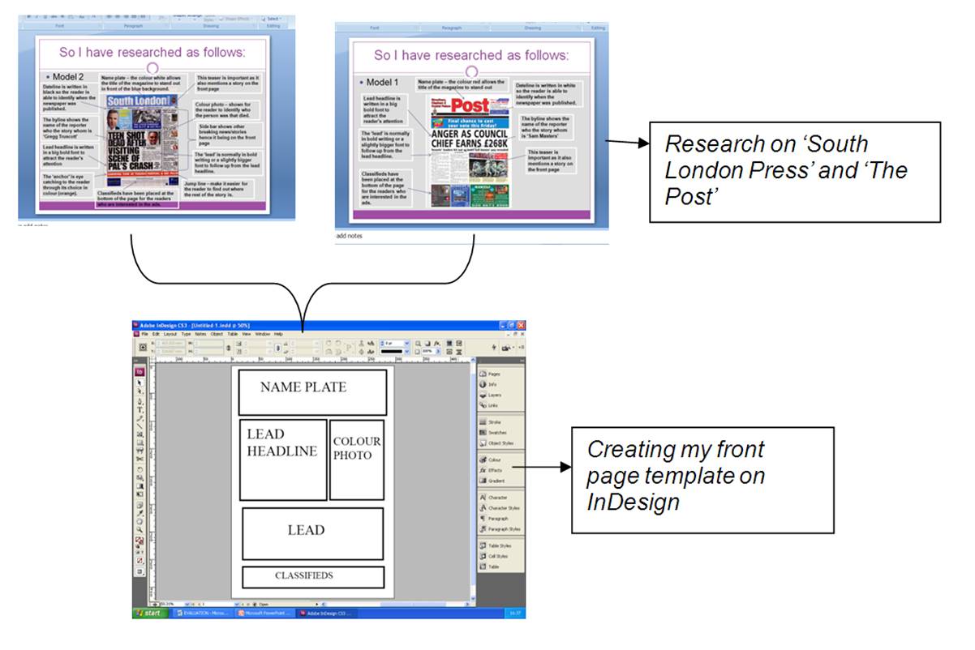Click 'add notes' under the Model 1 slide
Screen dimensions: 975x650
pos(350,236)
